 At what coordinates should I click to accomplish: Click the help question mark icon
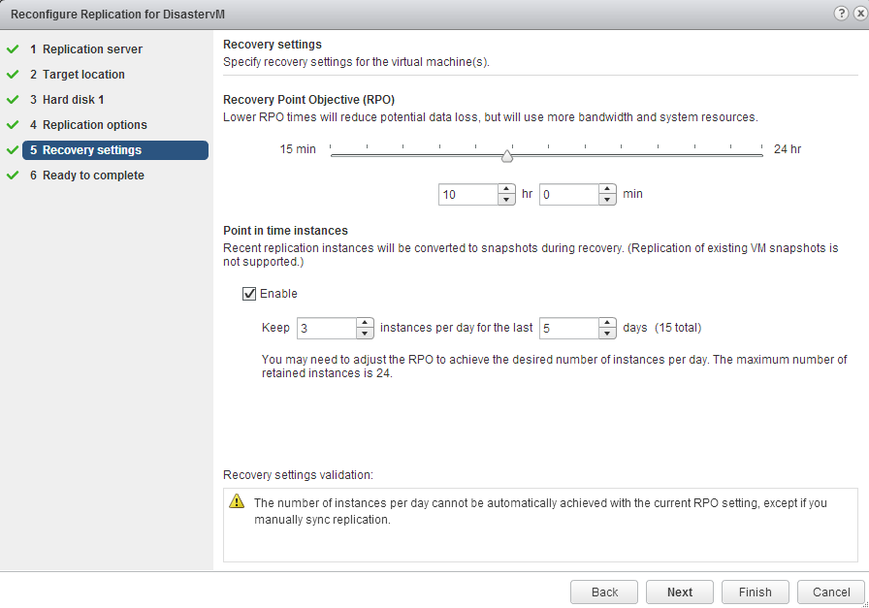(840, 14)
